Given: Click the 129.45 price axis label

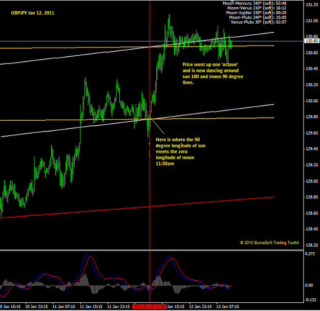Looking at the screenshot, I should 312,149.
